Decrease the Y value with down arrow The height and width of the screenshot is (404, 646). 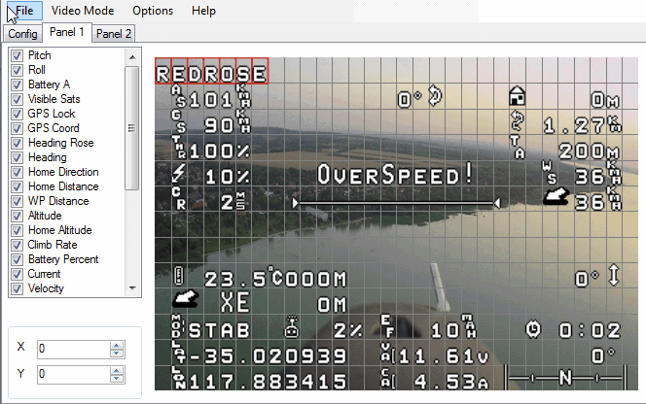pyautogui.click(x=117, y=379)
